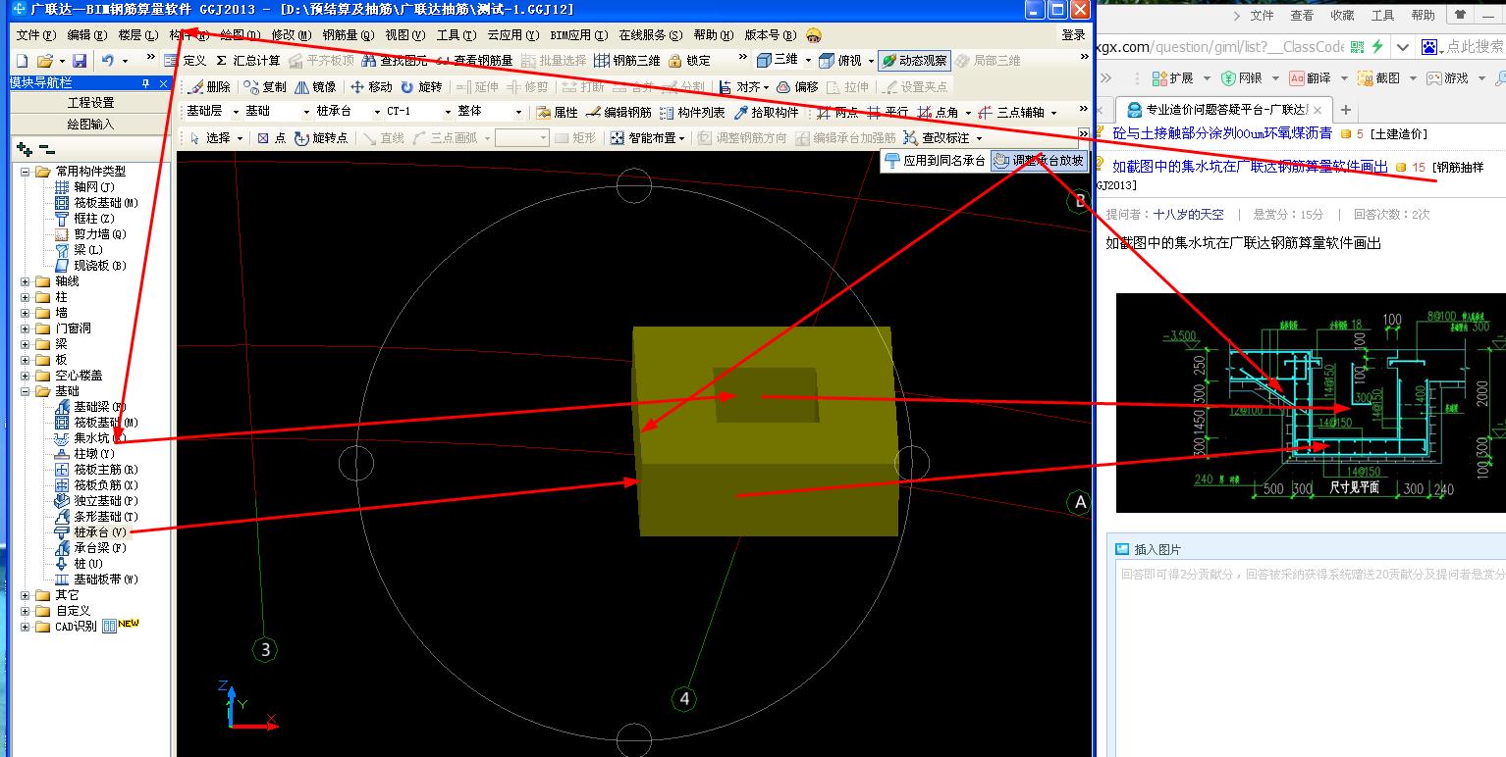The height and width of the screenshot is (757, 1506).
Task: Click 查找图元 binoculars tool
Action: [x=395, y=61]
